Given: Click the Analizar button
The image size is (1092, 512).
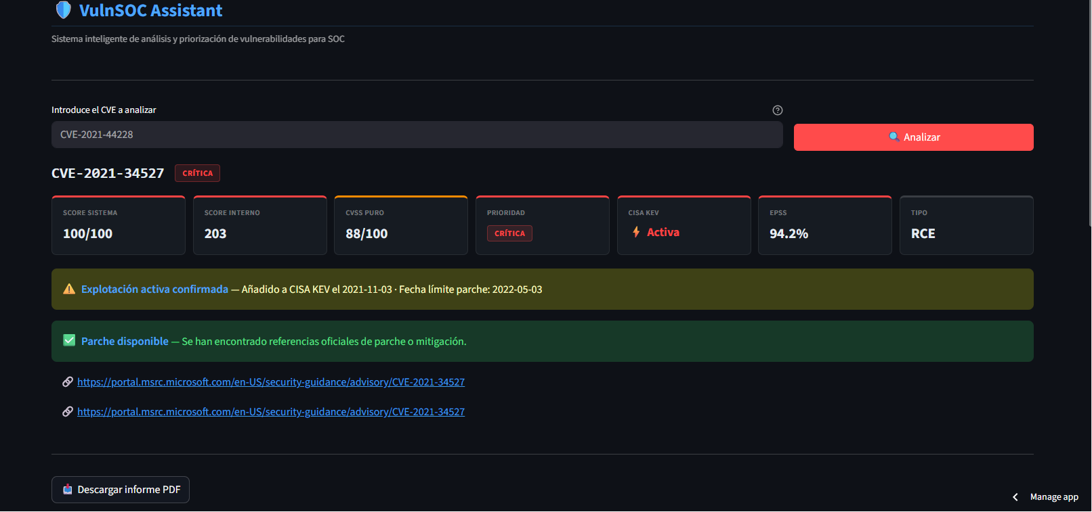Looking at the screenshot, I should (913, 137).
